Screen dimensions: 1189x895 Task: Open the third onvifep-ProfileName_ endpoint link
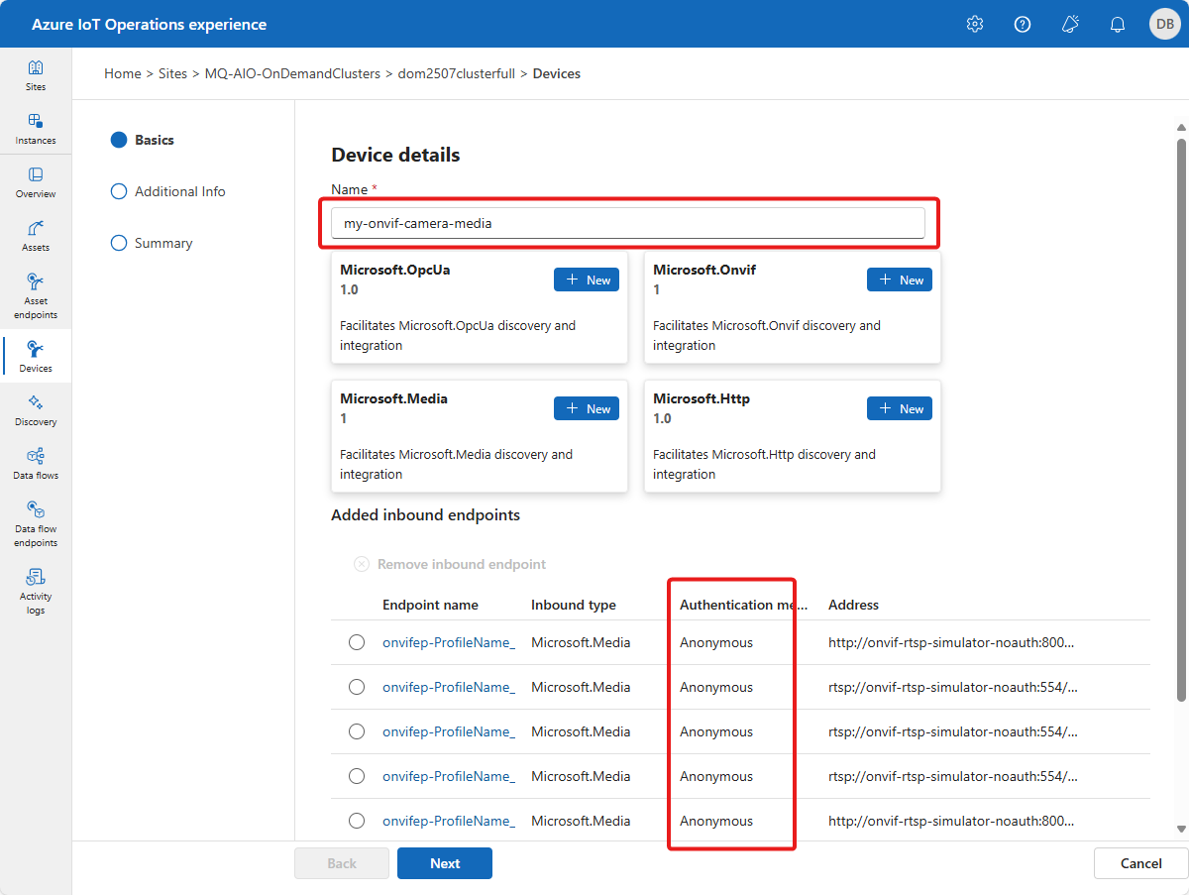pos(449,731)
